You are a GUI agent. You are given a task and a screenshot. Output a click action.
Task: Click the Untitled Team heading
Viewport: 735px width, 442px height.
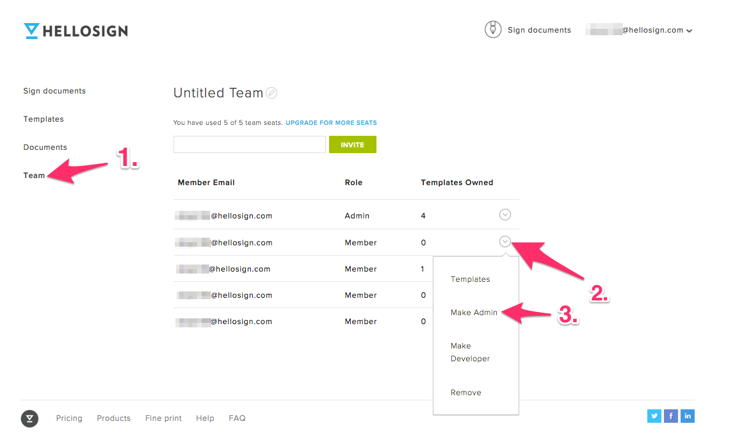(218, 93)
